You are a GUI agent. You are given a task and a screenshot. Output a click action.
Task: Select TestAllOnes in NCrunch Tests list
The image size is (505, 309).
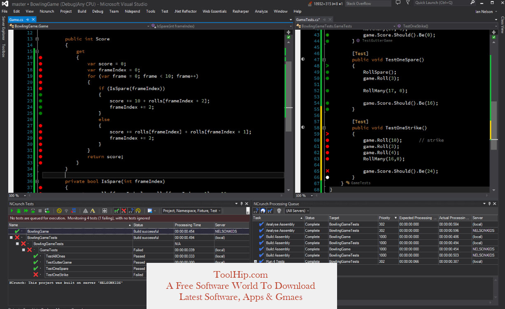pos(56,256)
